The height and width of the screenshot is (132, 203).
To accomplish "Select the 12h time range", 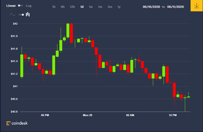I will (x=72, y=7).
